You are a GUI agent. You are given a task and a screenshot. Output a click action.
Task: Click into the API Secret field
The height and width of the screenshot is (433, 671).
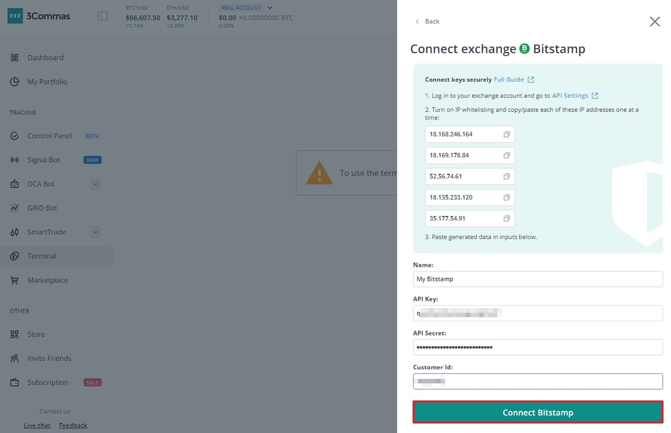click(x=537, y=347)
